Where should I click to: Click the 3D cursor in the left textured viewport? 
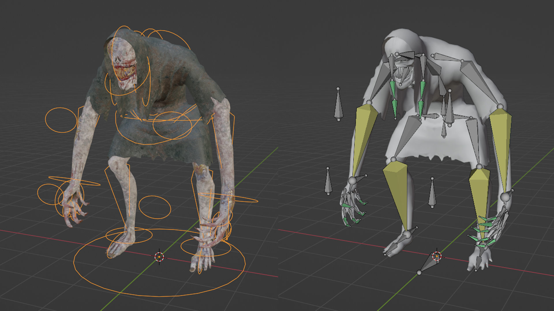(x=159, y=257)
